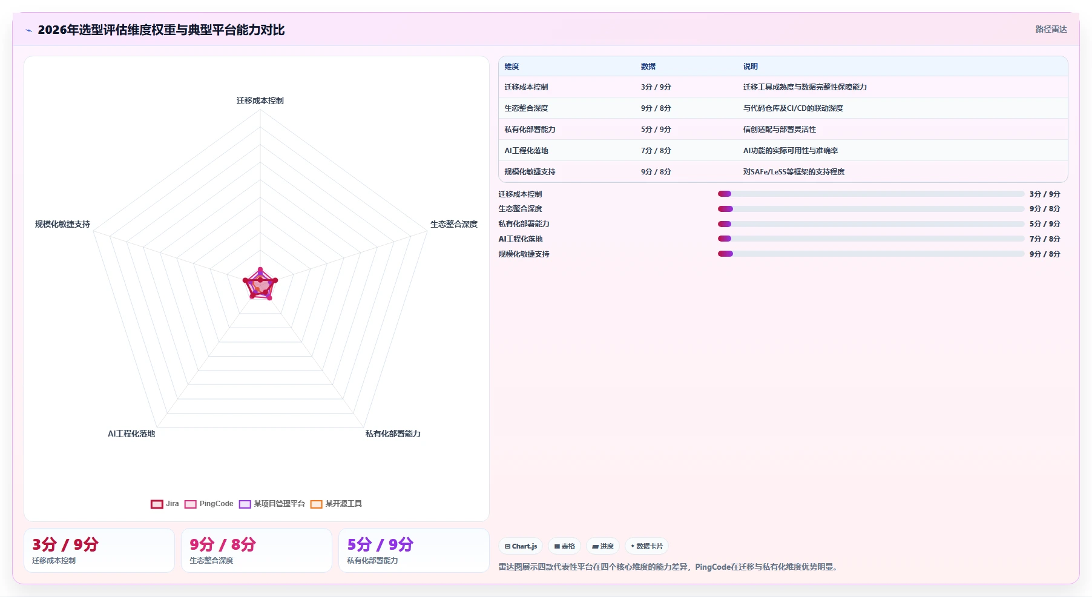Click the 数据 column header
1092x597 pixels.
coord(648,67)
